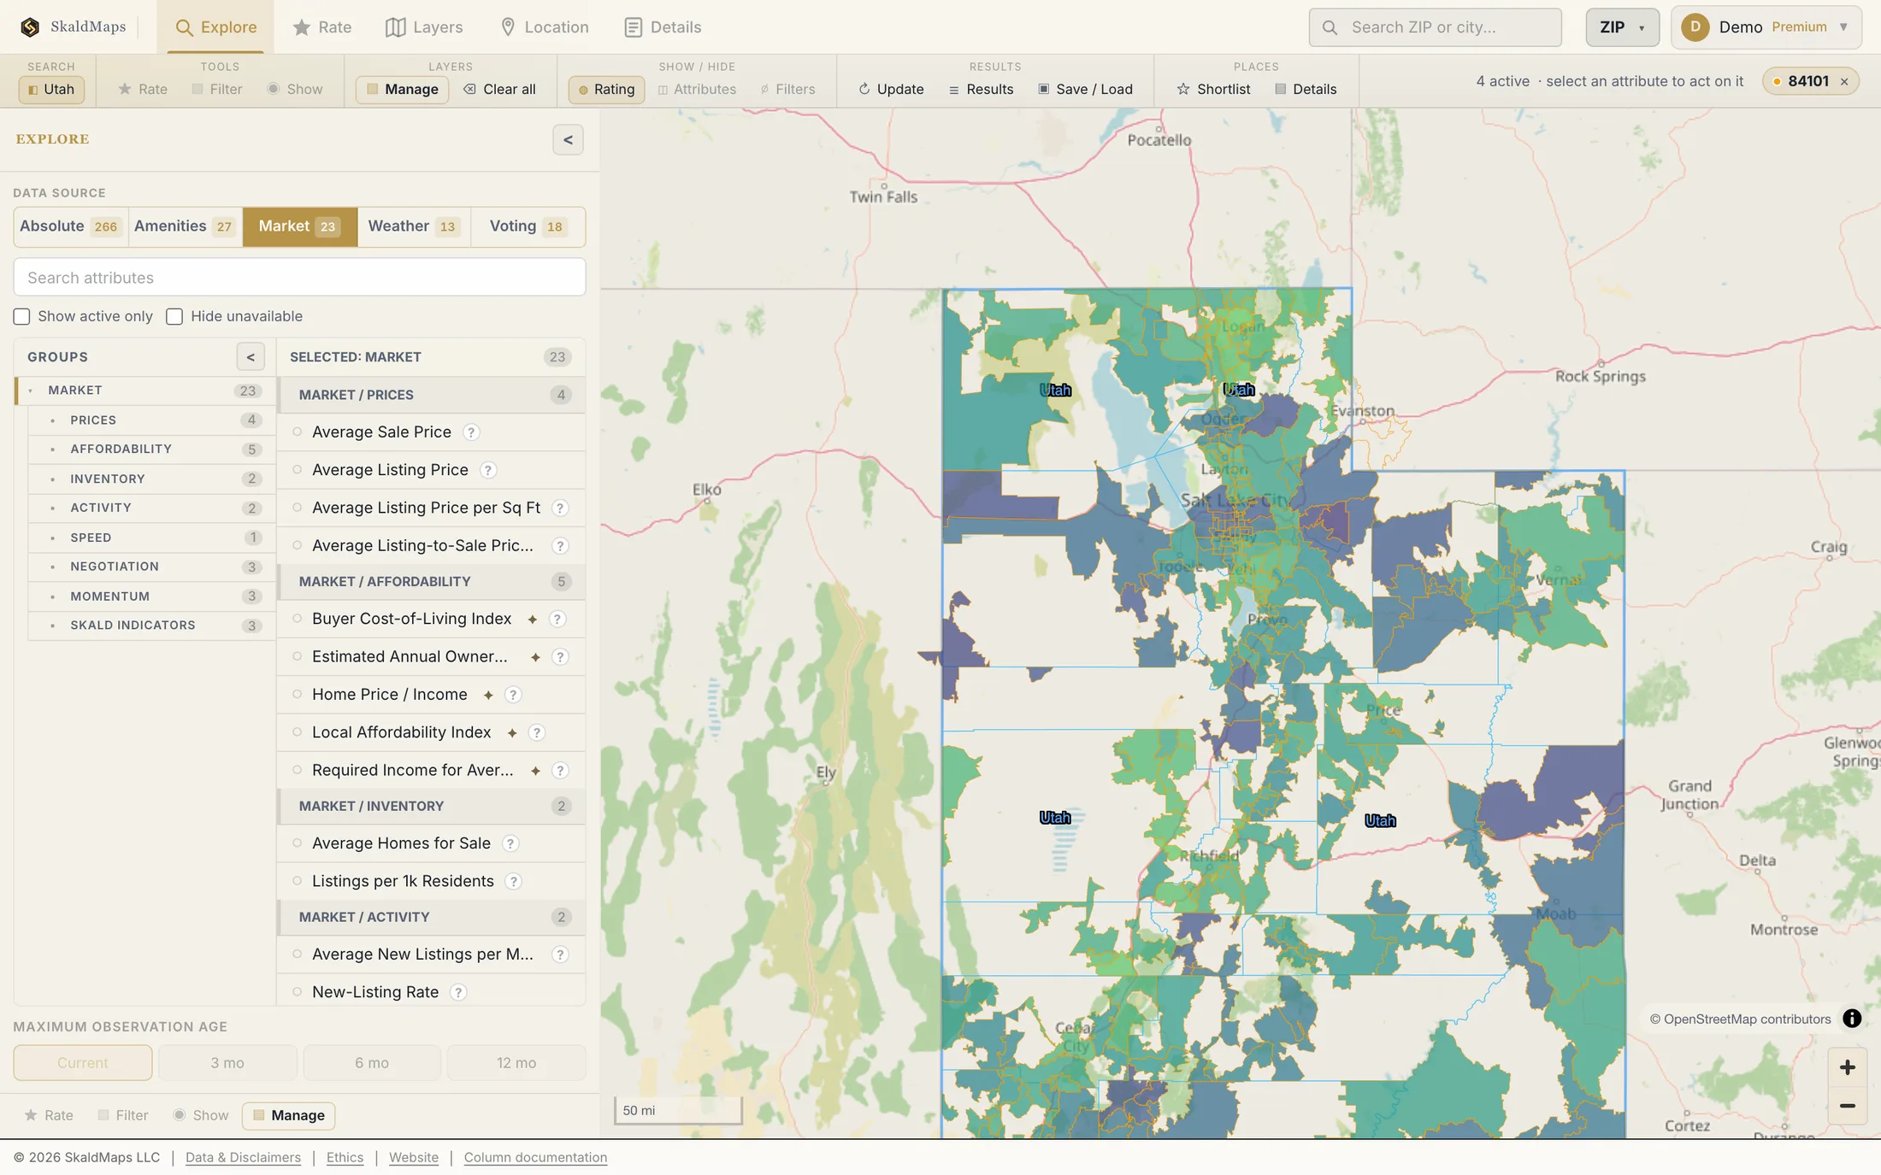Open the Demo Premium account menu
Image resolution: width=1881 pixels, height=1175 pixels.
coord(1766,27)
